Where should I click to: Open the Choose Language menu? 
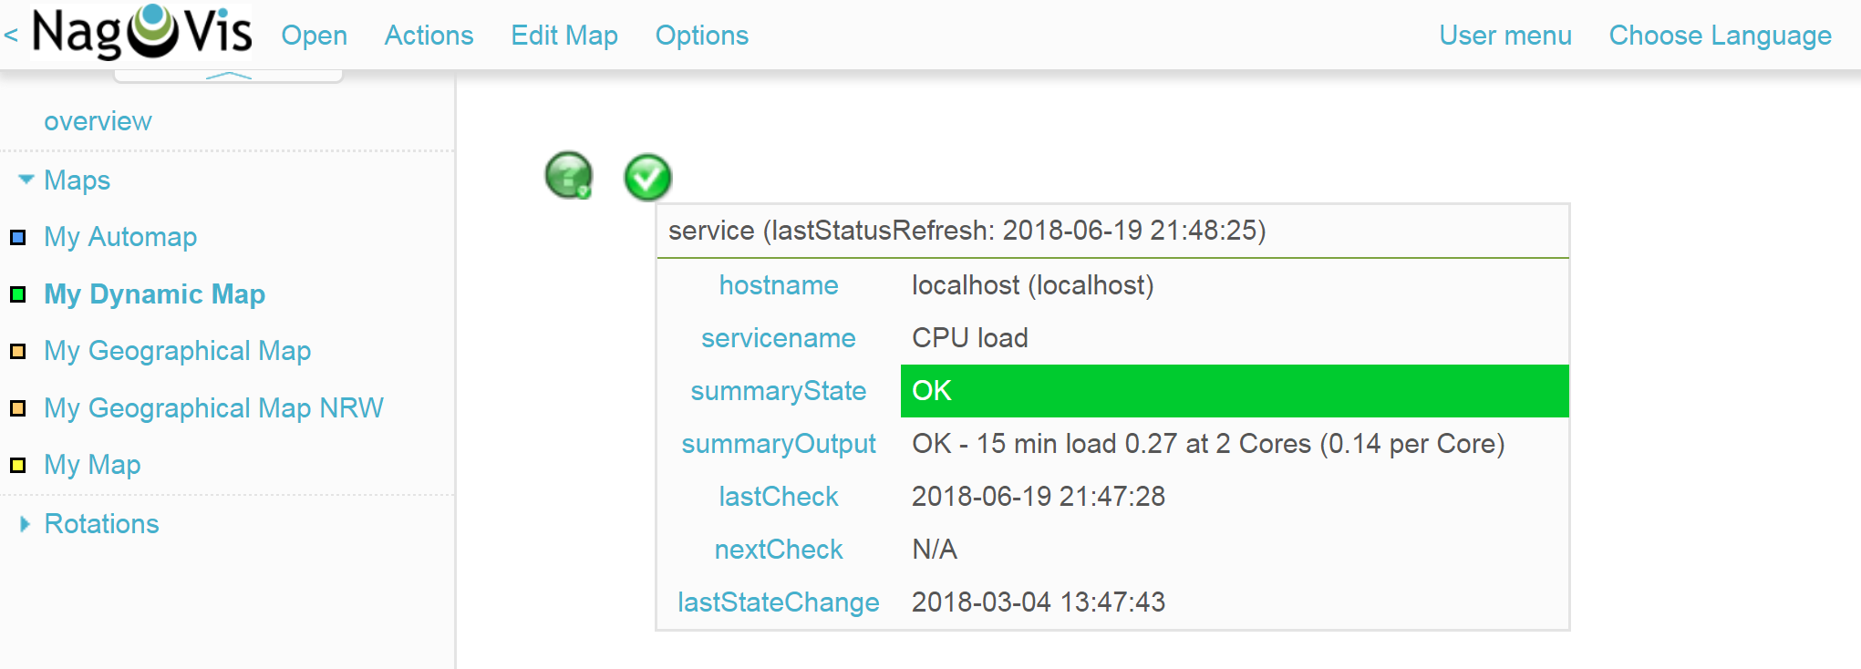point(1720,36)
